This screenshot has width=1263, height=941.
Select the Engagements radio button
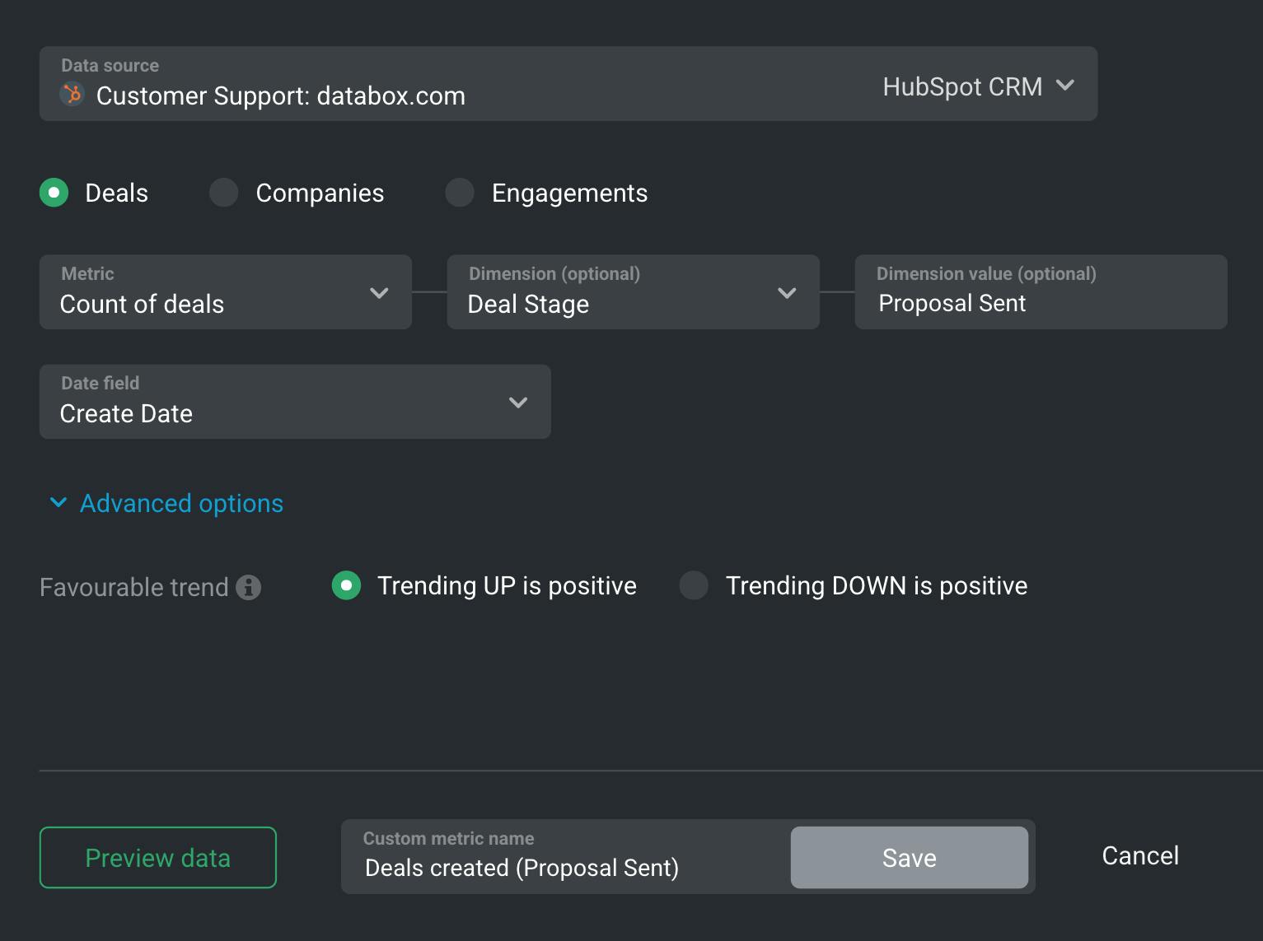460,193
